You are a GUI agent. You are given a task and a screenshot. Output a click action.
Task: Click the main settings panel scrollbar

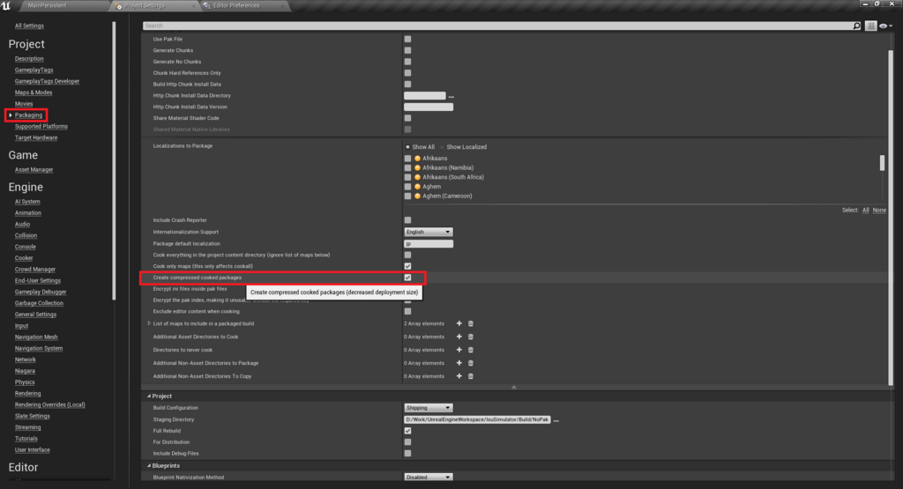click(x=891, y=218)
